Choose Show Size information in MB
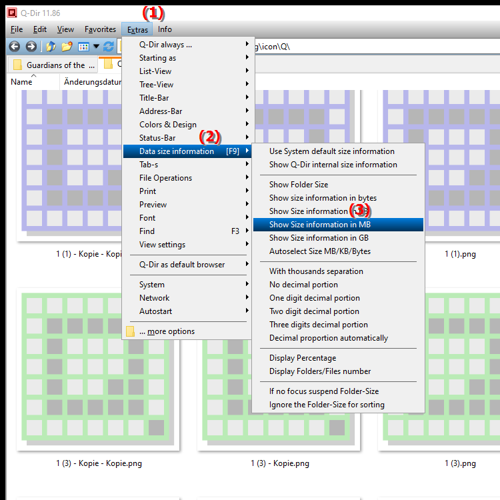The width and height of the screenshot is (500, 500). coord(338,225)
